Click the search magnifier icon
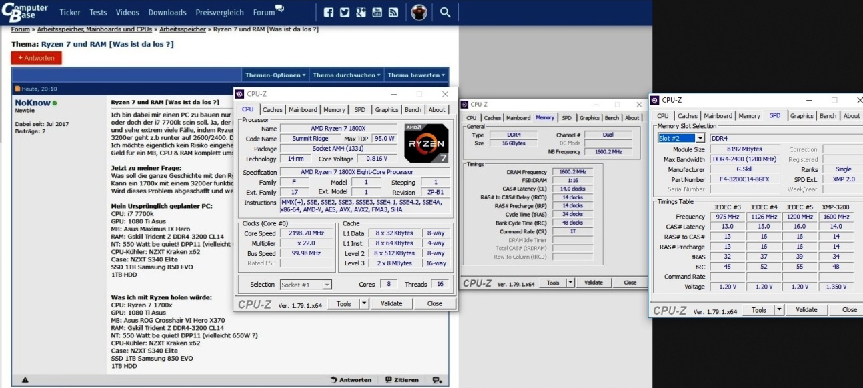This screenshot has width=863, height=388. coord(446,12)
